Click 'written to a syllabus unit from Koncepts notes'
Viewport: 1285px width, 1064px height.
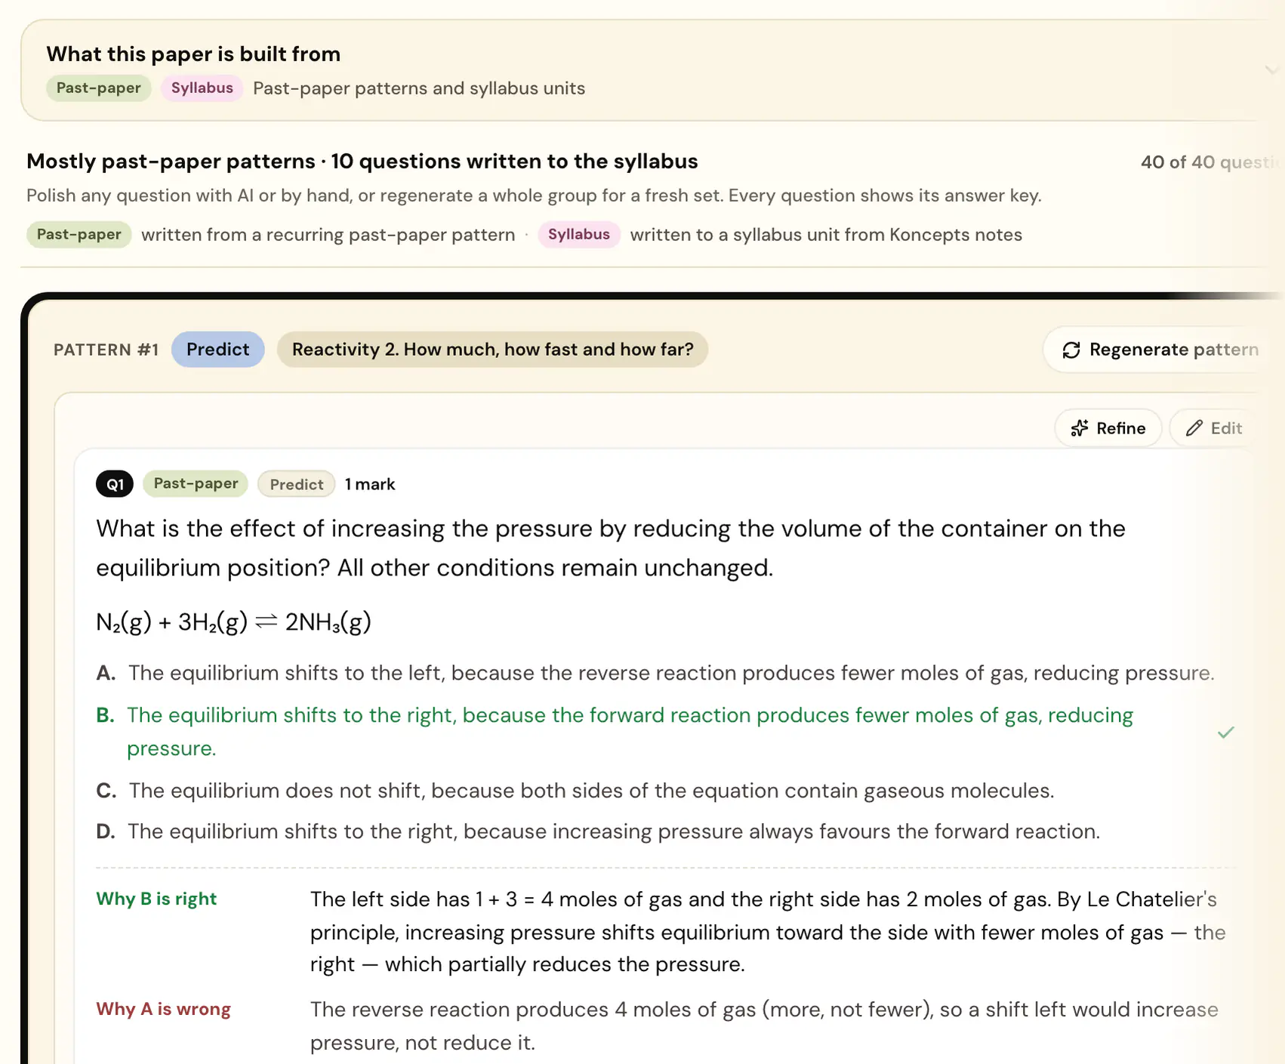[x=826, y=235]
